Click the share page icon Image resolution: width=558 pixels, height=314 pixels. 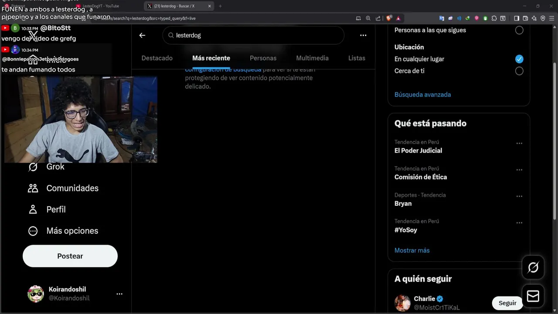click(378, 18)
